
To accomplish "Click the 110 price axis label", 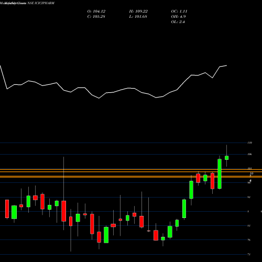I will (250, 143).
